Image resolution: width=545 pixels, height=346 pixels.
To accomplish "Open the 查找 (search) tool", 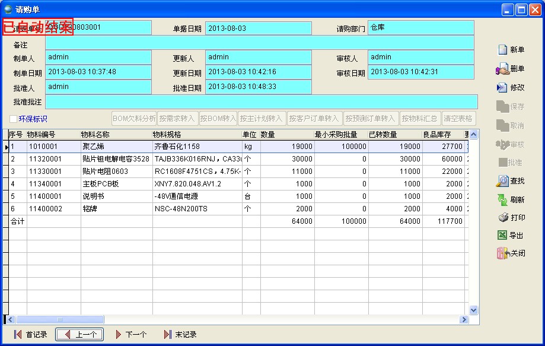I will pyautogui.click(x=511, y=181).
